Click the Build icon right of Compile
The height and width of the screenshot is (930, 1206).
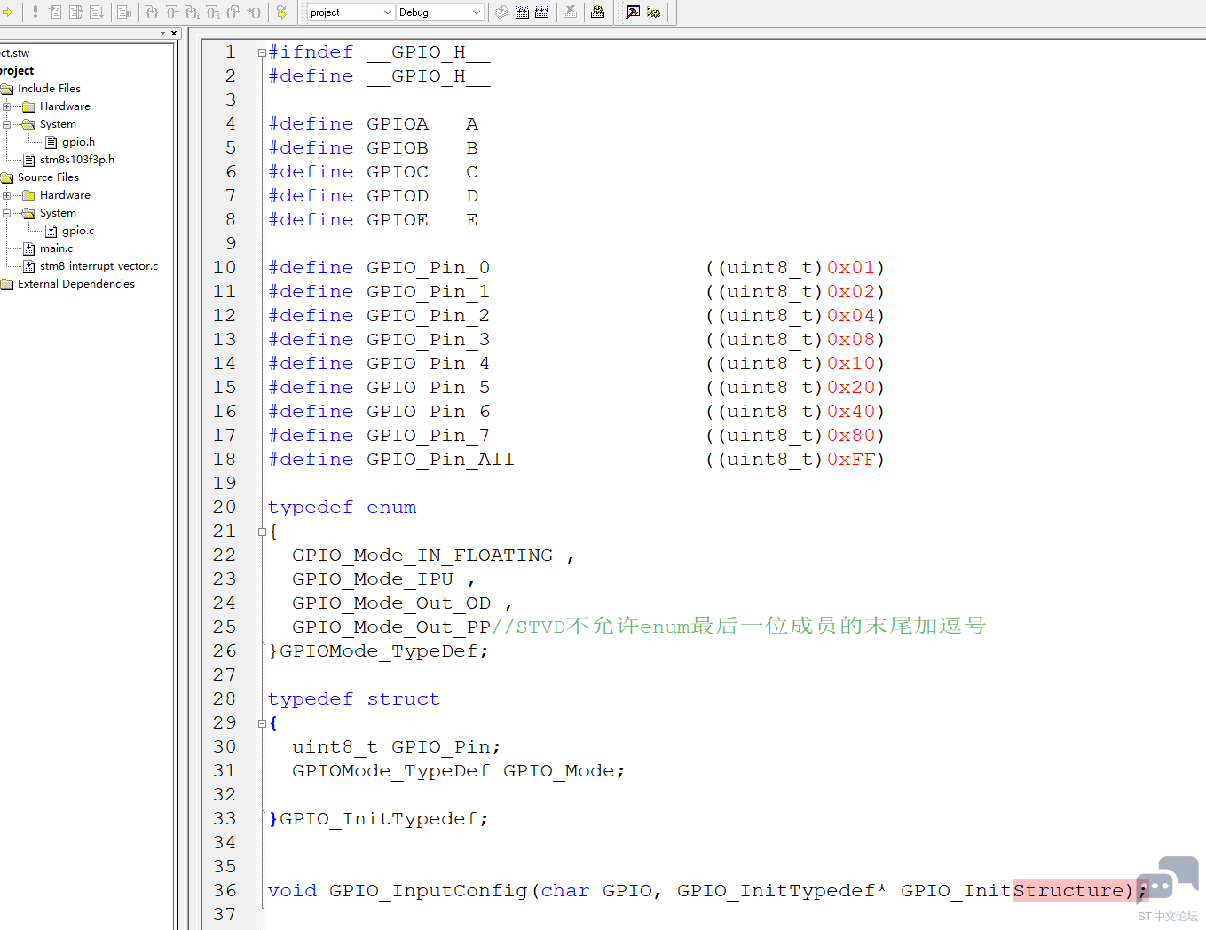point(522,12)
